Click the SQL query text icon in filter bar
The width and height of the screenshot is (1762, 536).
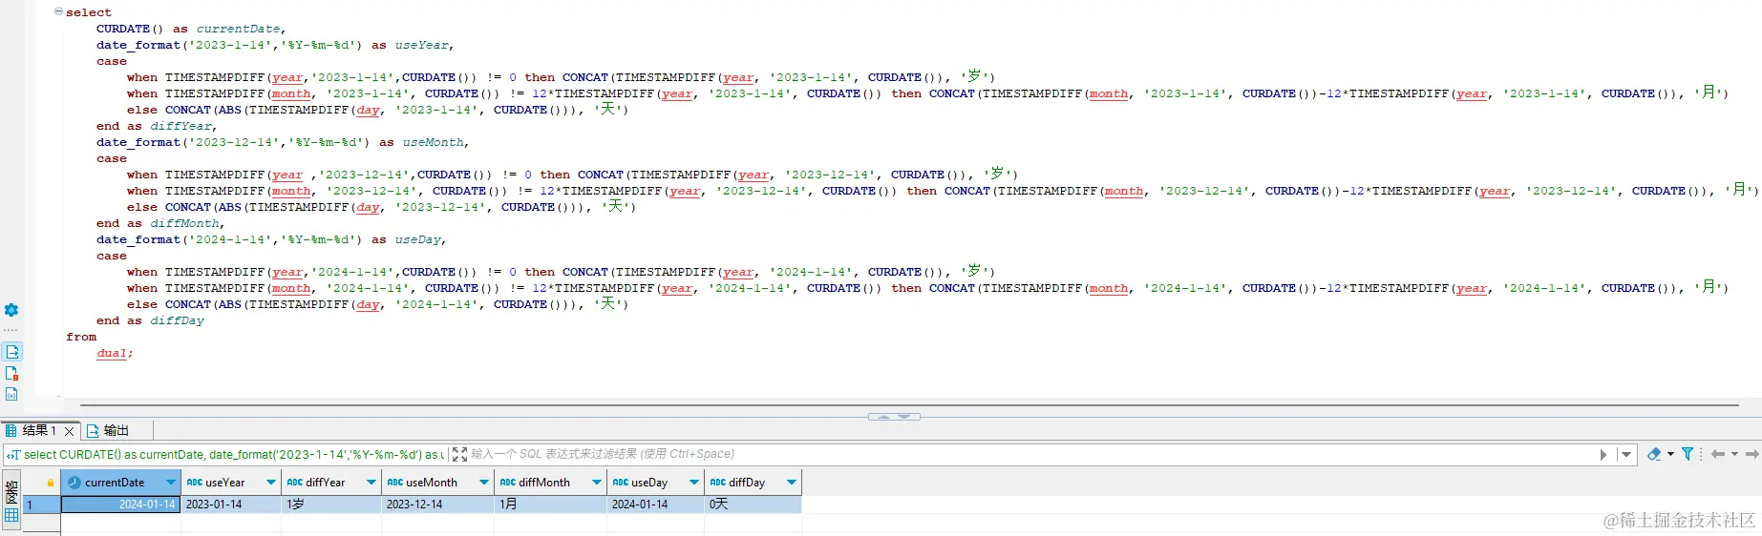(13, 455)
